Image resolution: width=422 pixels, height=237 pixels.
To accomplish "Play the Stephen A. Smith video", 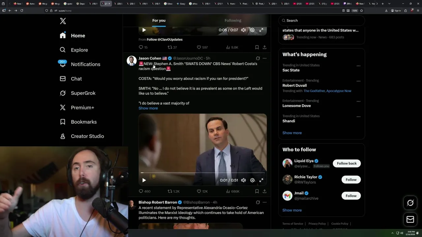I will (x=144, y=180).
